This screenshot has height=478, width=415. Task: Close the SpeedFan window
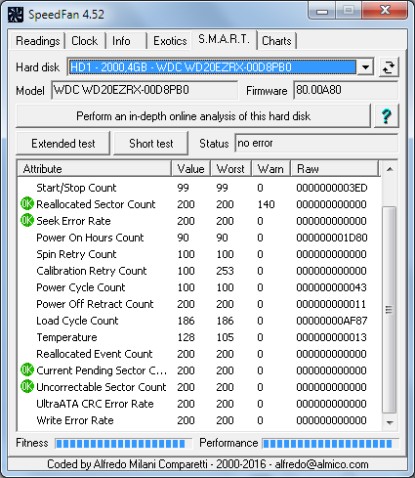386,11
